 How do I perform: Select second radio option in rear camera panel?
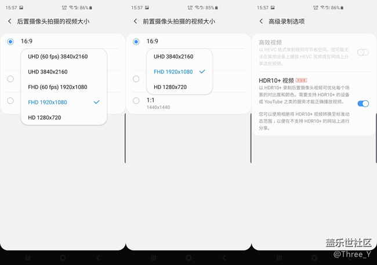tap(10, 79)
